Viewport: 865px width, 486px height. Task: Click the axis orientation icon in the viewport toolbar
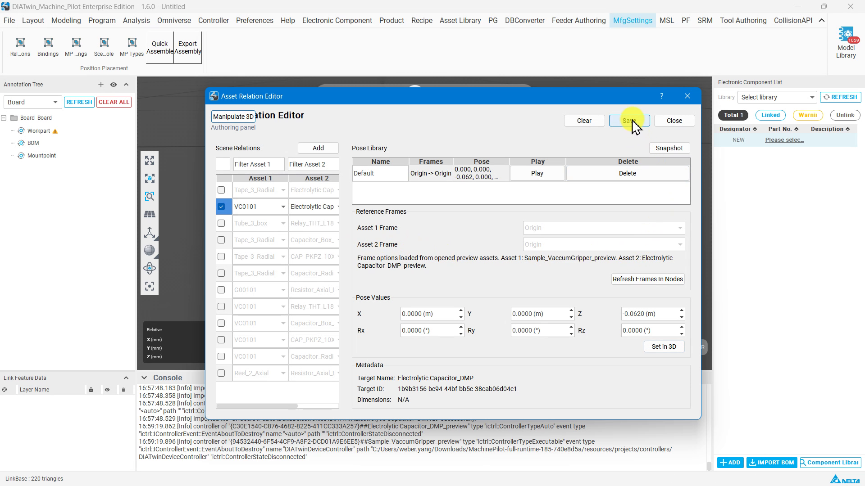click(x=150, y=232)
